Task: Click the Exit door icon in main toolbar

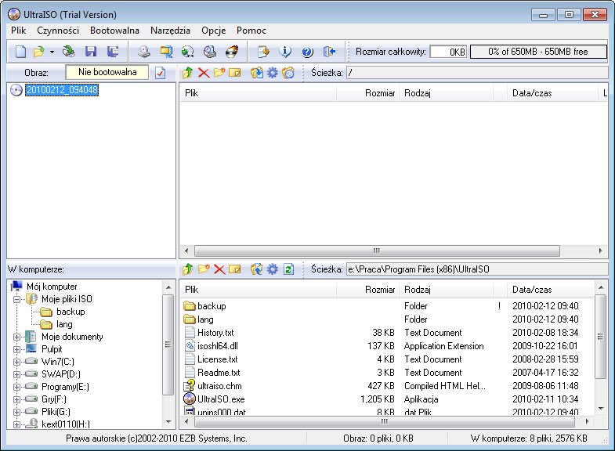Action: click(329, 52)
